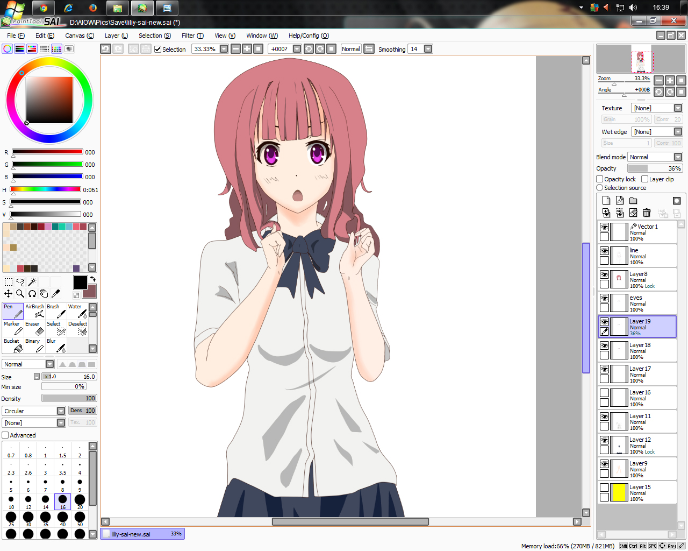Screen dimensions: 688x551
Task: Select the Blur tool
Action: (x=56, y=345)
